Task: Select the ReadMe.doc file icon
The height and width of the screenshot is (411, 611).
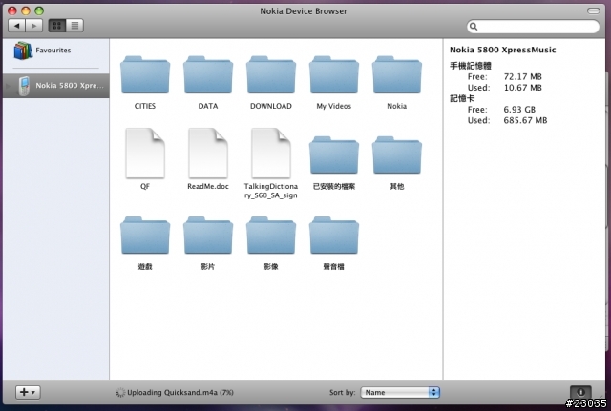Action: (x=208, y=153)
